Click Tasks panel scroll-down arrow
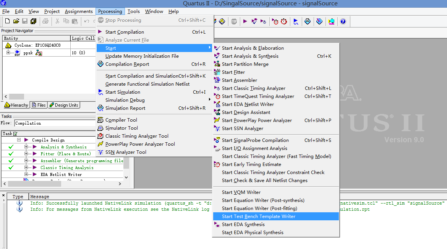 [126, 177]
